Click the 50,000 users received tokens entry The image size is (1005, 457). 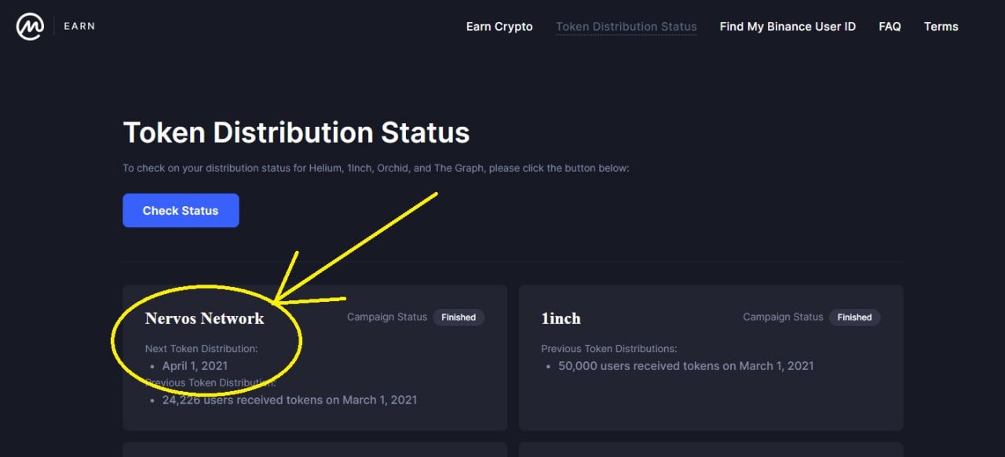(686, 366)
